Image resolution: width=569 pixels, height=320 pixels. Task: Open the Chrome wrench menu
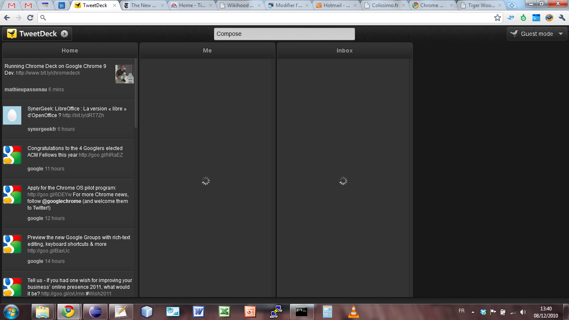tap(562, 17)
